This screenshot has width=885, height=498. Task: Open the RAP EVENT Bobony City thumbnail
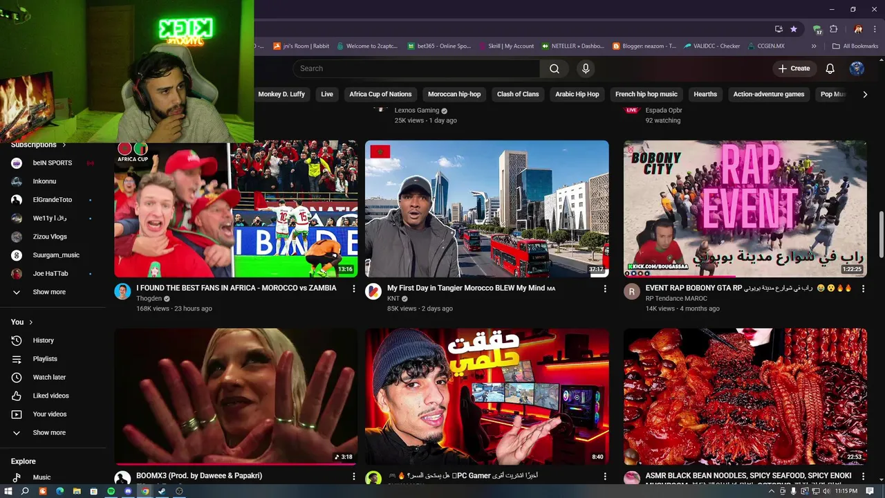[745, 209]
